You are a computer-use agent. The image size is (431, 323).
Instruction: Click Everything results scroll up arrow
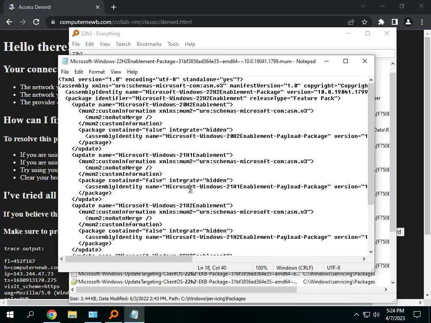(x=393, y=64)
